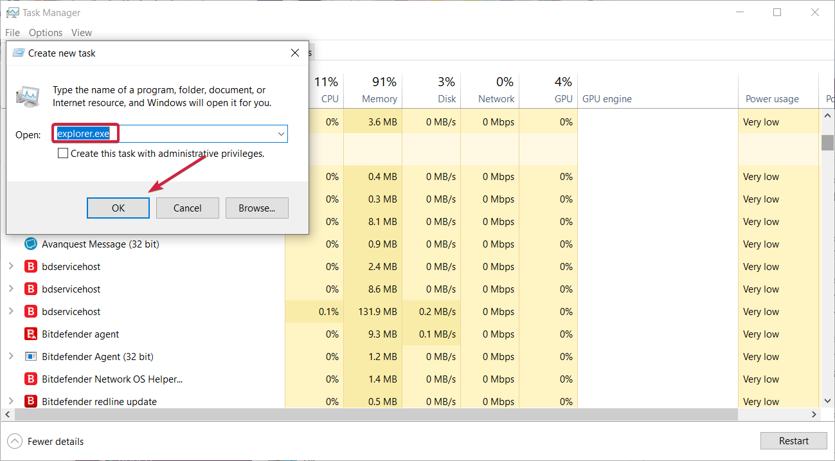This screenshot has height=461, width=835.
Task: Click the Bitdefender redline update icon
Action: tap(31, 402)
